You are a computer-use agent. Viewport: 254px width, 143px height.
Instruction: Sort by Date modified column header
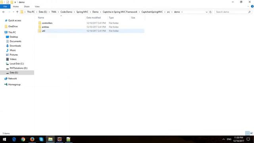(x=94, y=17)
